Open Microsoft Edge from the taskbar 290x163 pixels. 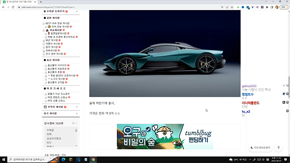[x=63, y=159]
